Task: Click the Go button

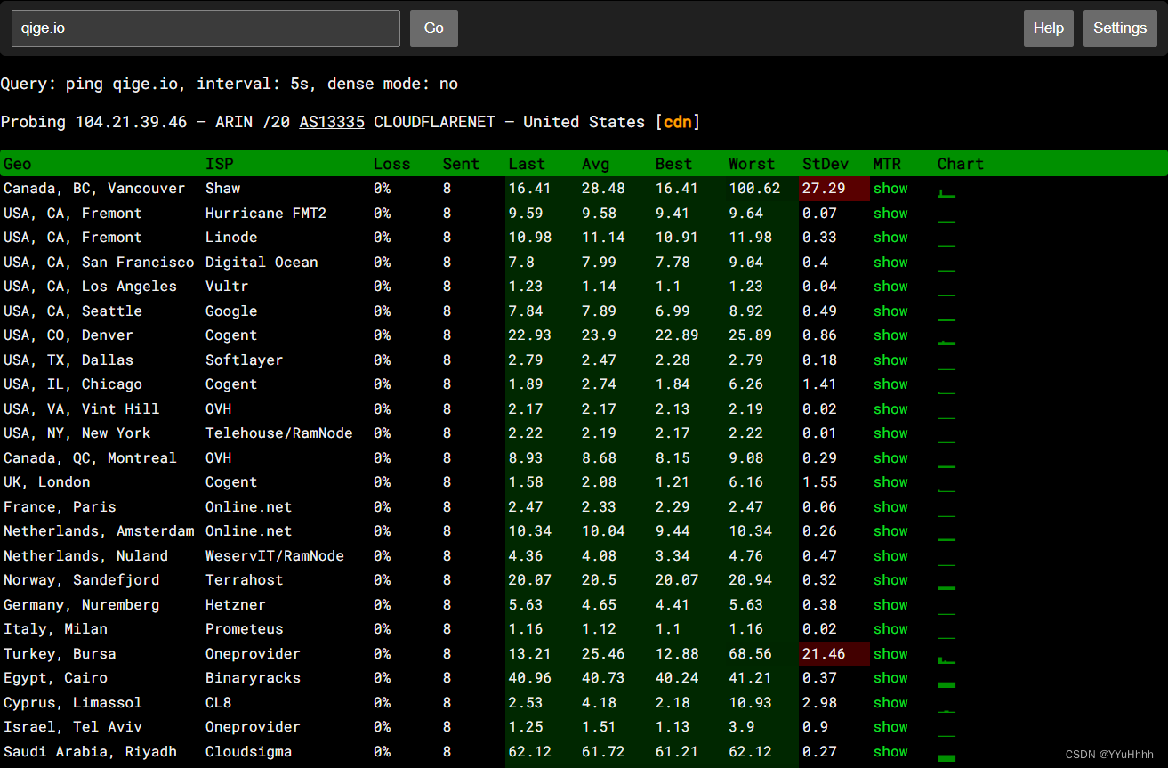Action: [x=433, y=28]
